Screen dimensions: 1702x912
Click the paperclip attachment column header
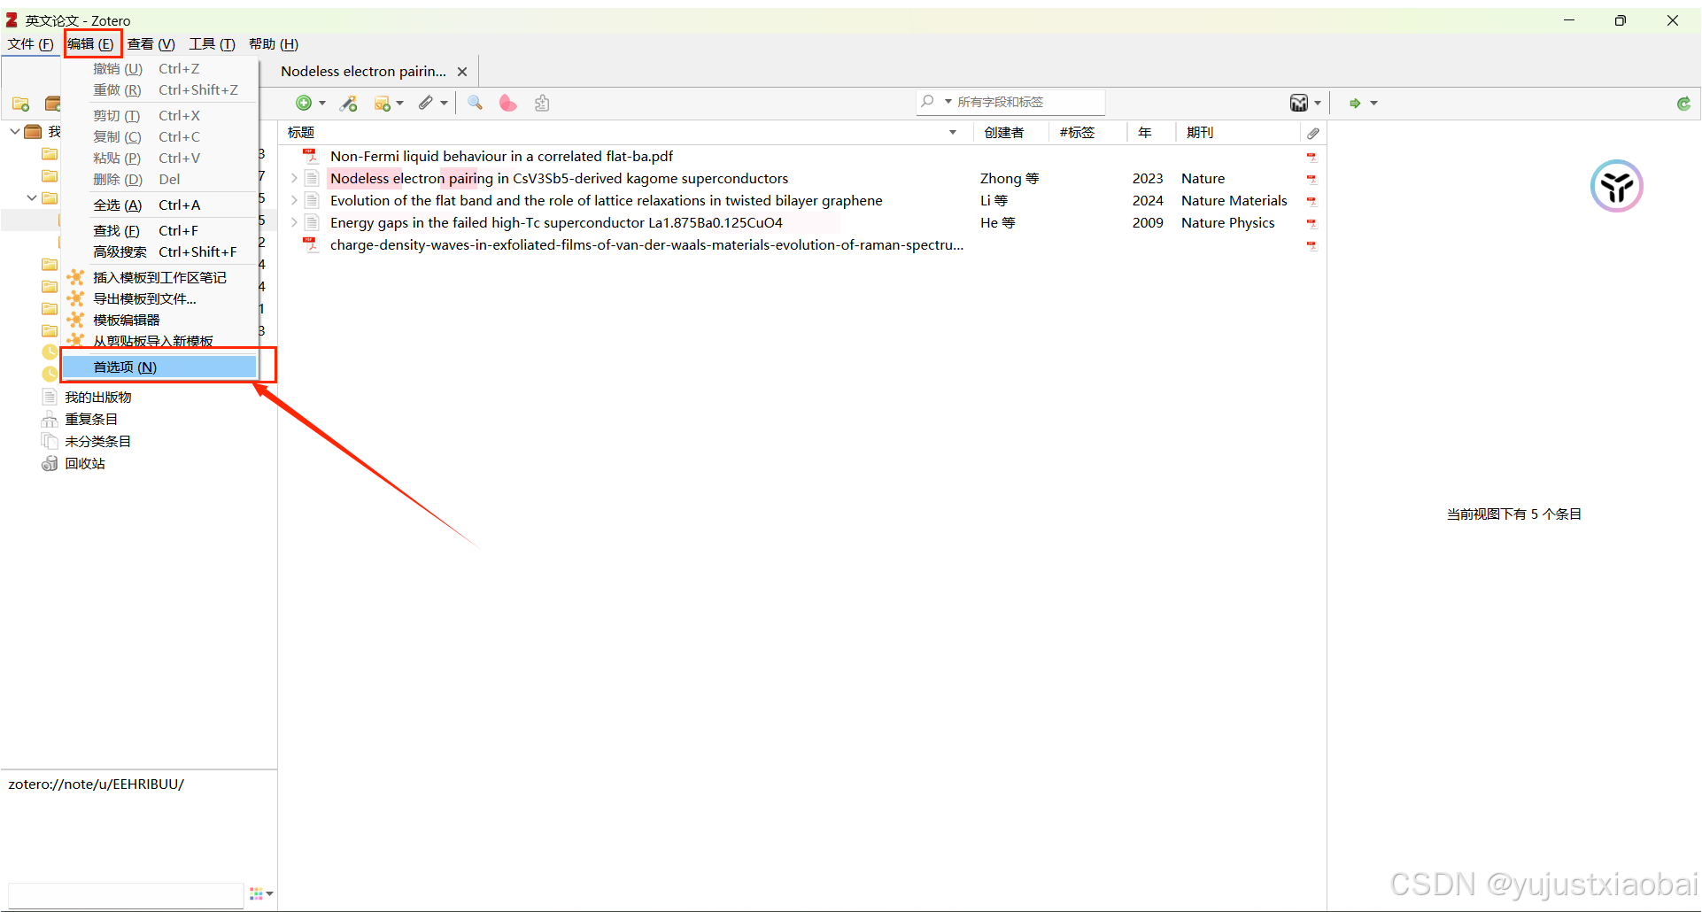pyautogui.click(x=1313, y=133)
